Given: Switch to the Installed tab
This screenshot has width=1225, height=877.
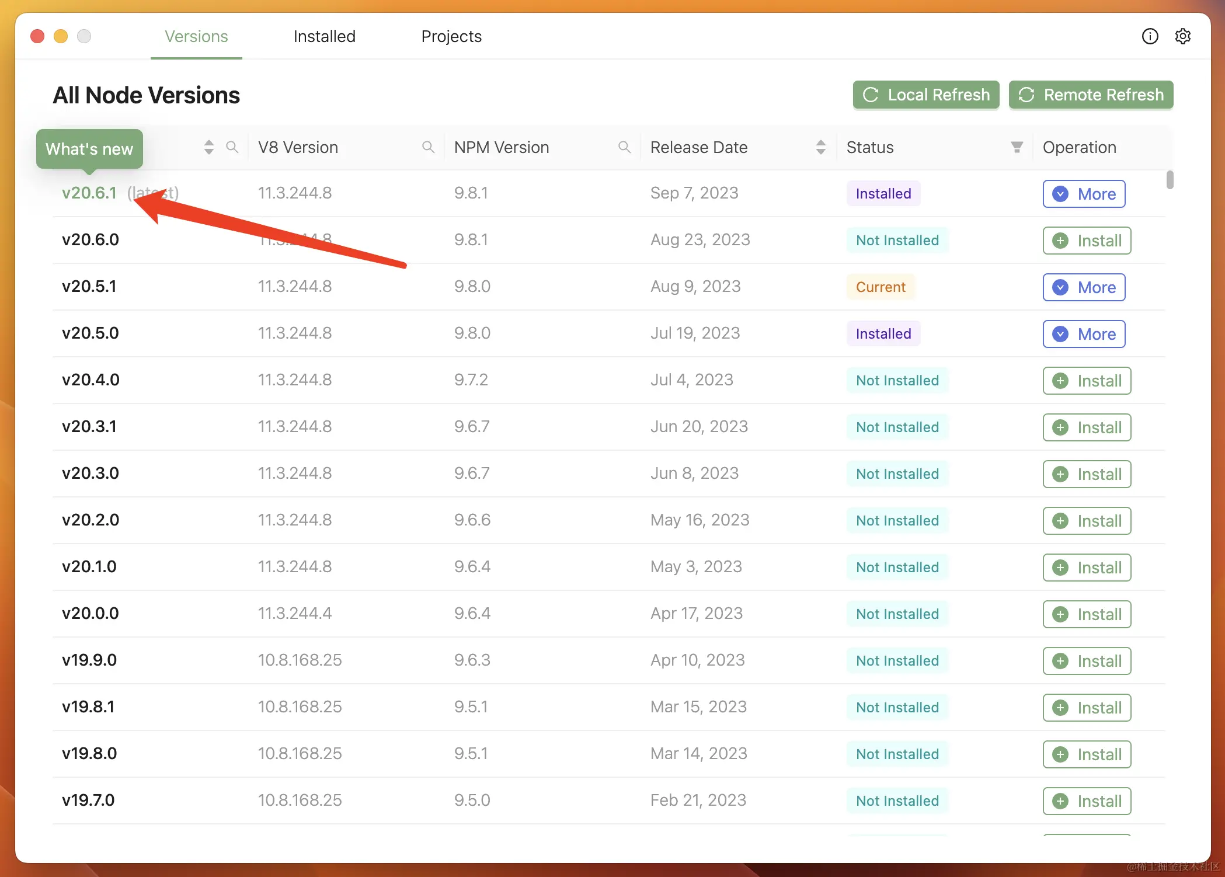Looking at the screenshot, I should point(324,36).
